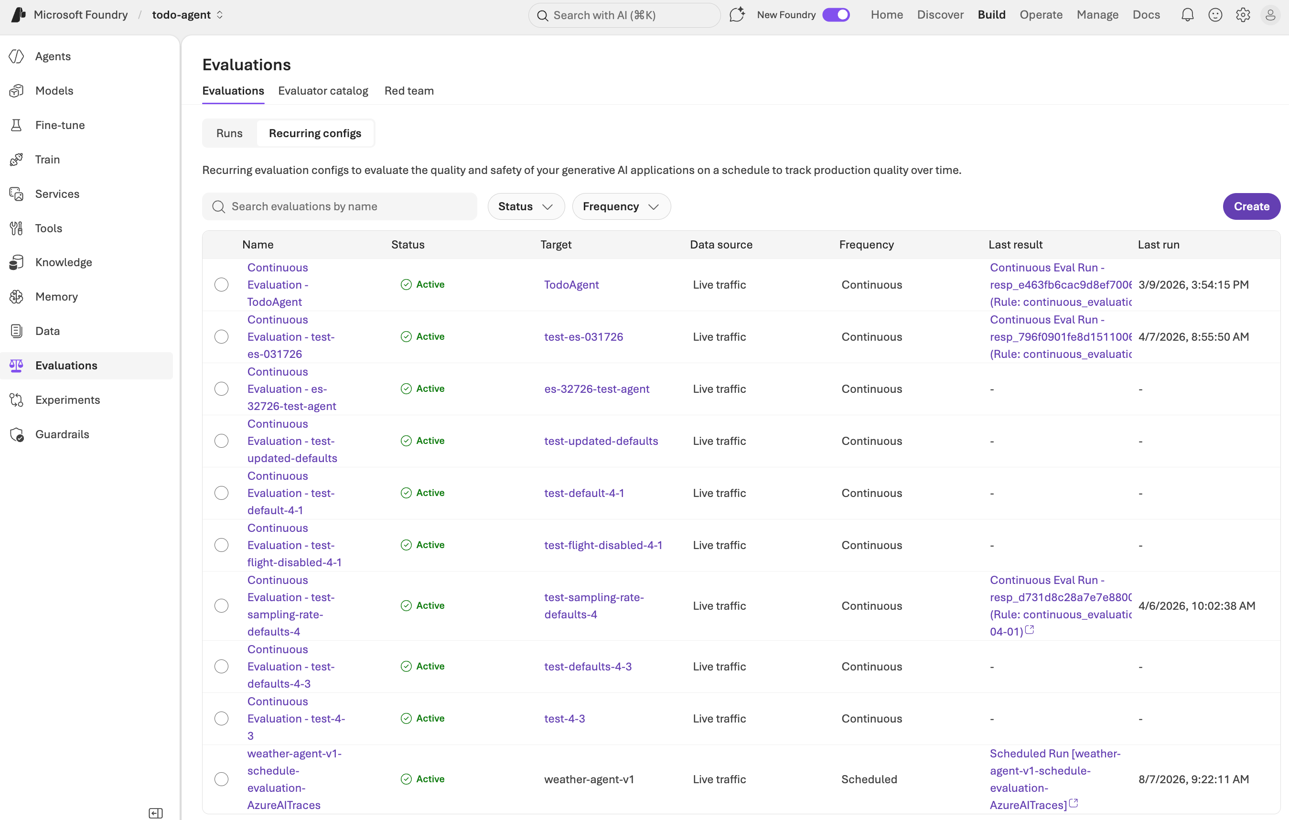Viewport: 1289px width, 820px height.
Task: Select the test-defaults-4-3 evaluation row radio
Action: (222, 667)
